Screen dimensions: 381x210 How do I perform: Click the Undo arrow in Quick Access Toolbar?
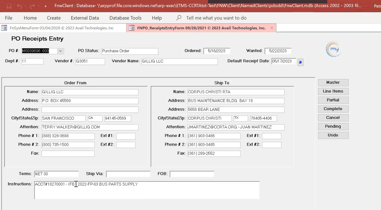pyautogui.click(x=19, y=6)
